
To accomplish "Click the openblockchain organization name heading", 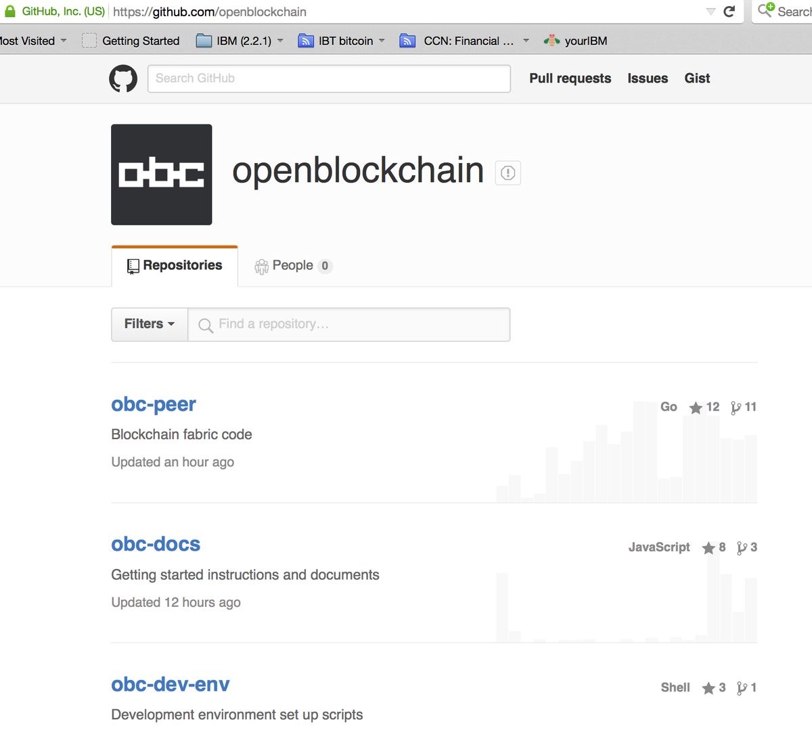I will pyautogui.click(x=358, y=170).
